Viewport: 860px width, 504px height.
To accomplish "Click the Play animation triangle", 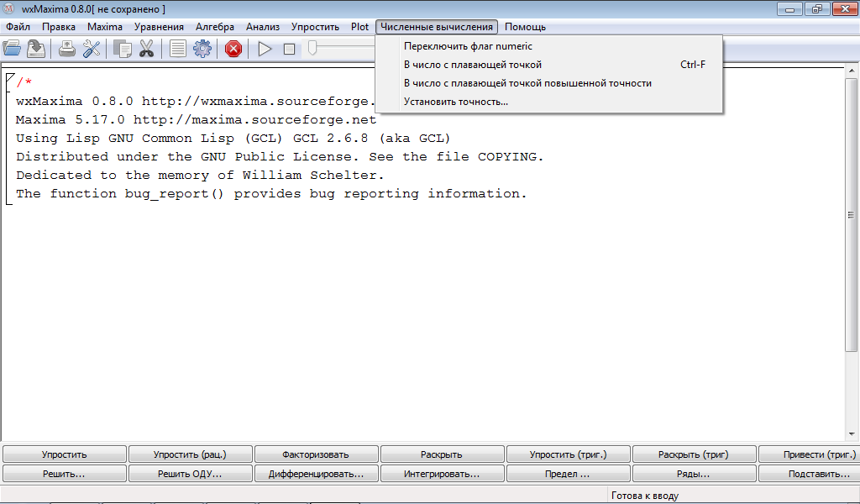I will (265, 49).
